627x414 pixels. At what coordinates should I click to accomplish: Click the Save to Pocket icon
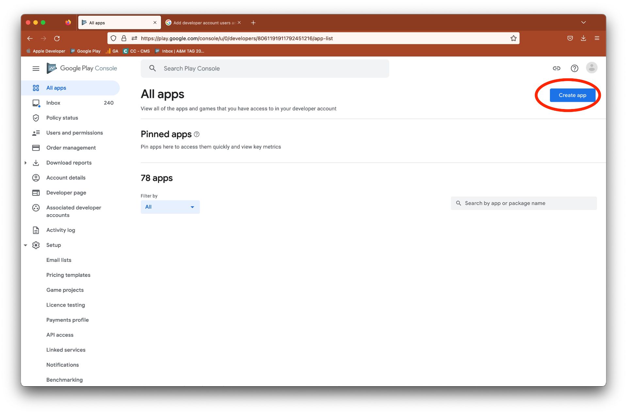coord(570,38)
